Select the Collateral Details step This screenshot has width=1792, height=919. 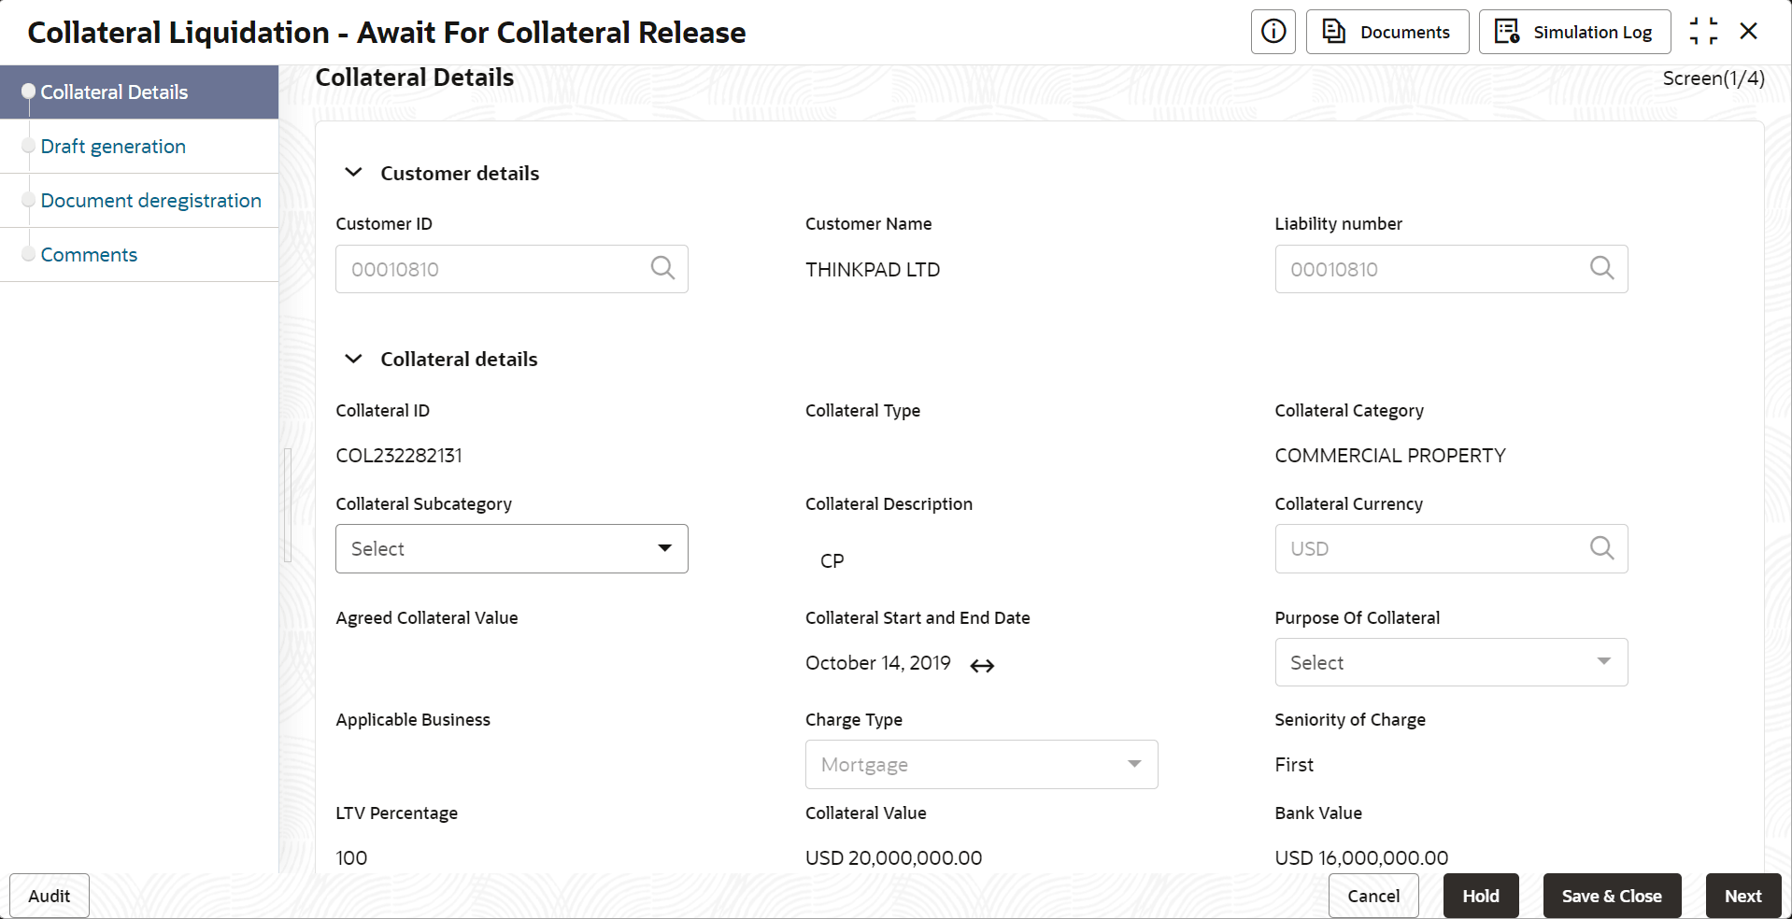click(139, 92)
